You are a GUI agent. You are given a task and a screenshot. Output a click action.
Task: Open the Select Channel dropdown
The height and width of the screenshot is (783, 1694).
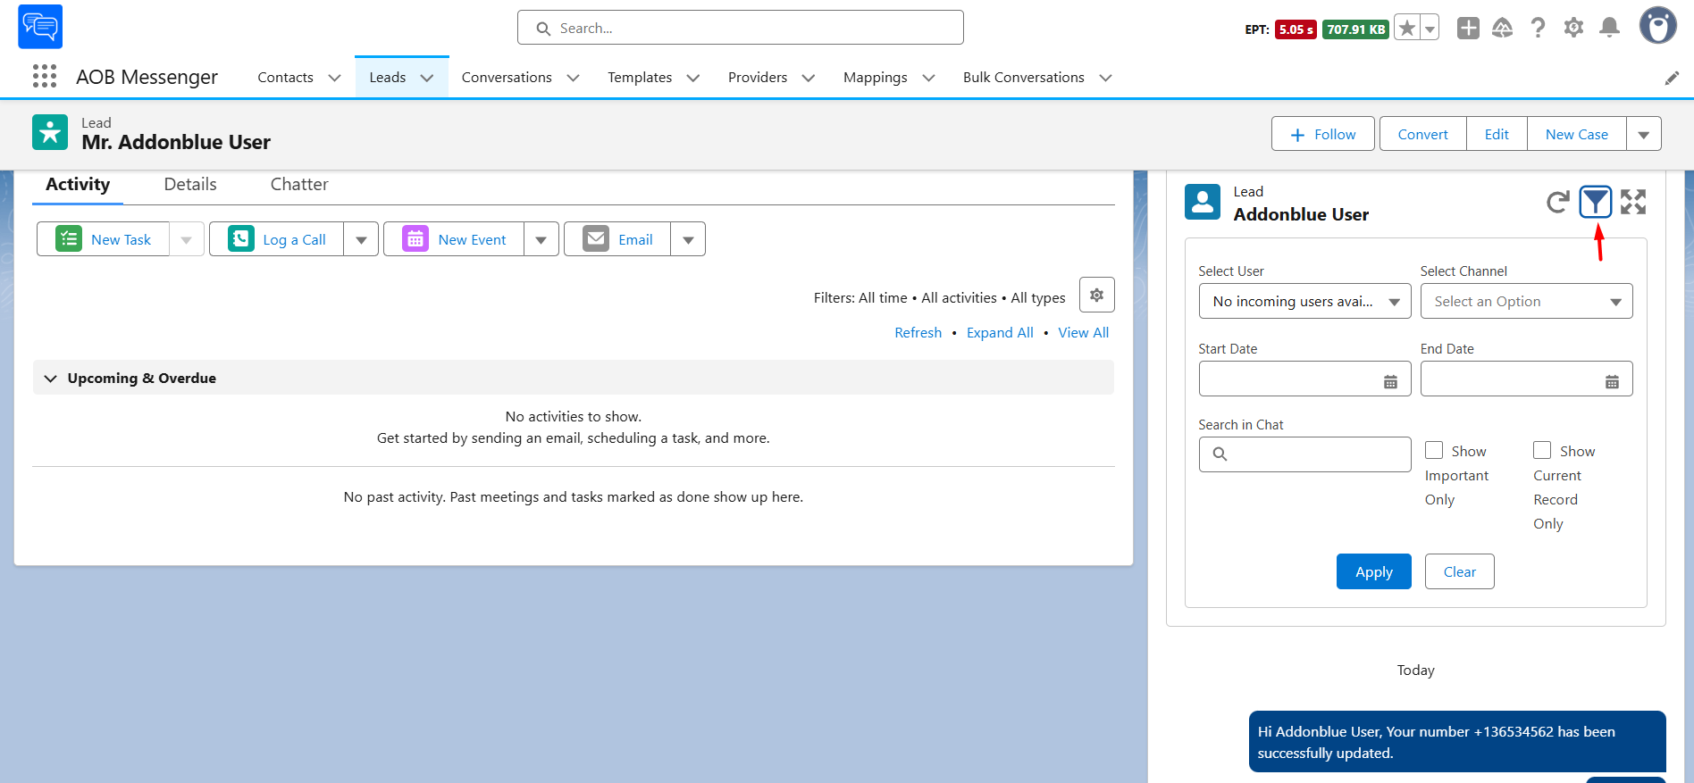[1527, 301]
